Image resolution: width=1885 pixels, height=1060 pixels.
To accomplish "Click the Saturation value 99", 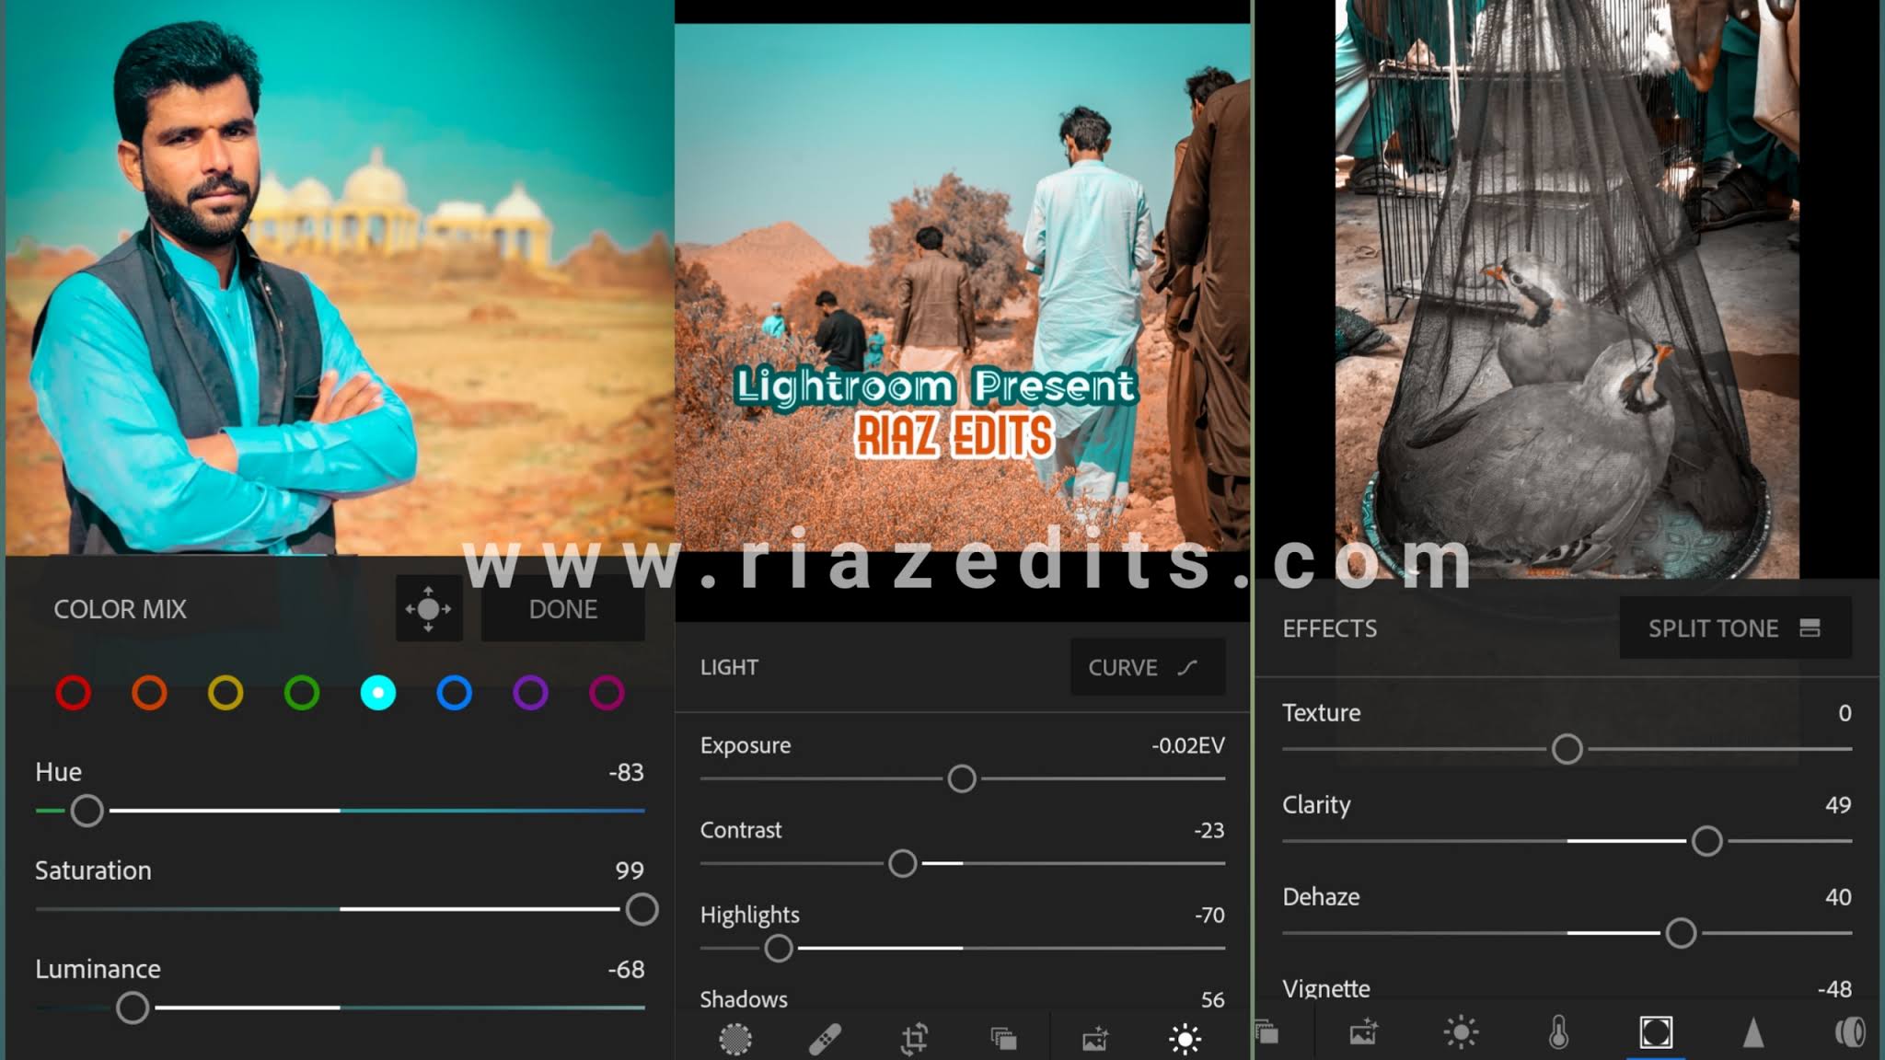I will click(630, 870).
